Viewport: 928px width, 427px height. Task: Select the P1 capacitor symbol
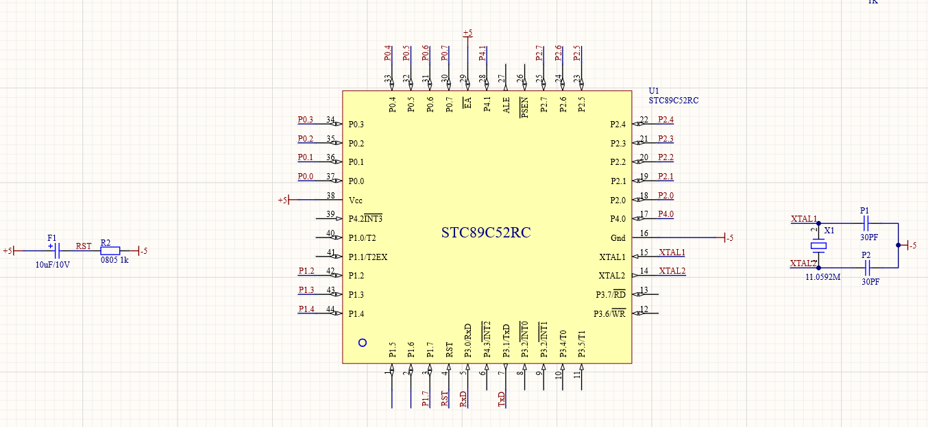(x=866, y=223)
